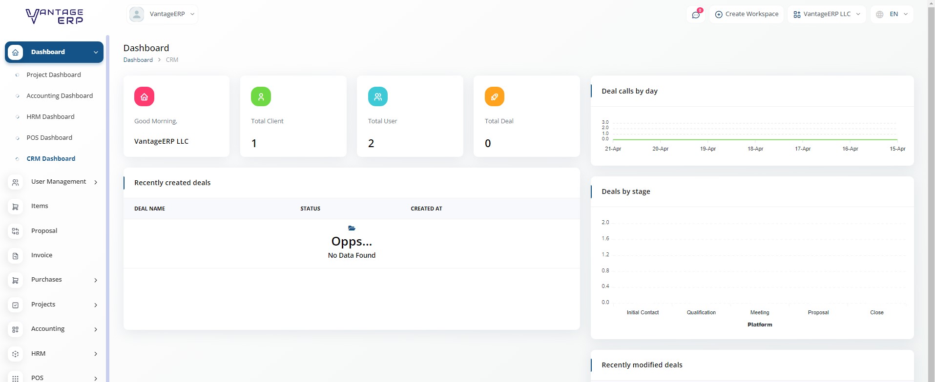
Task: Click the pink home icon on greeting card
Action: click(x=144, y=96)
